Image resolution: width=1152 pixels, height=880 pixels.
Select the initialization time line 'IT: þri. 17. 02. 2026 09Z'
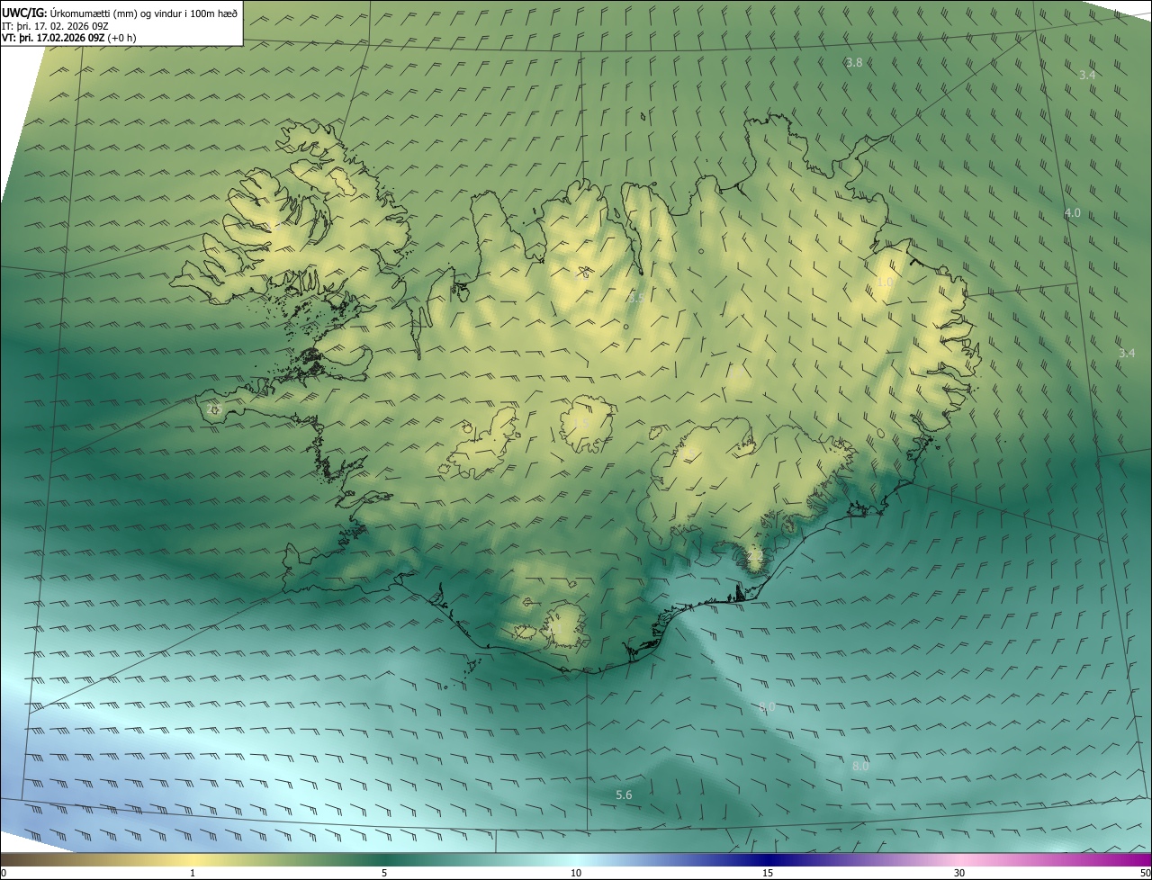[55, 26]
